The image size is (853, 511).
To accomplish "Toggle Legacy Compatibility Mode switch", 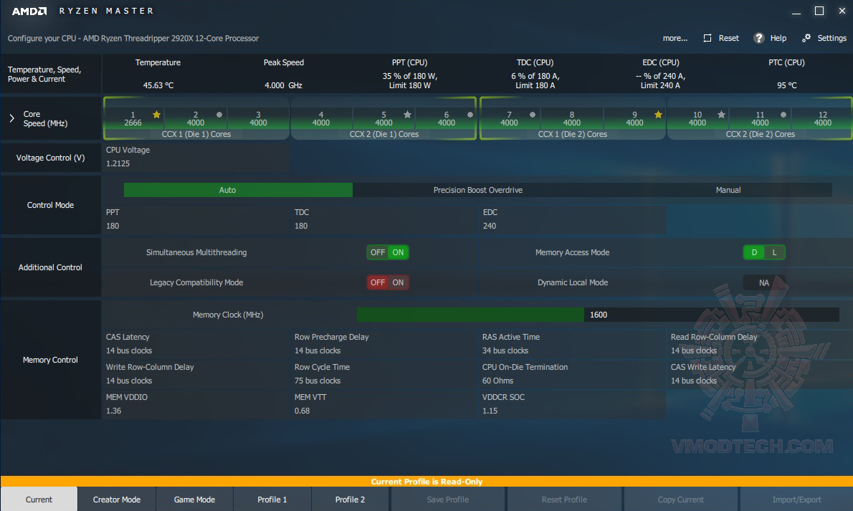I will 387,282.
